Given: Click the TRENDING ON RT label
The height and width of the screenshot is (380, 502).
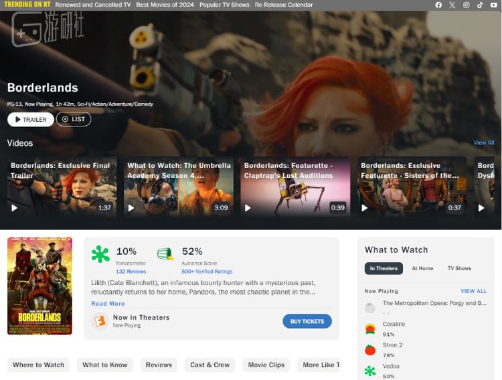Looking at the screenshot, I should (x=27, y=5).
